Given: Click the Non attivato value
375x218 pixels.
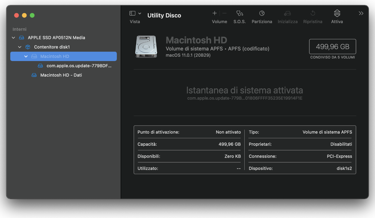Looking at the screenshot, I should tap(228, 132).
